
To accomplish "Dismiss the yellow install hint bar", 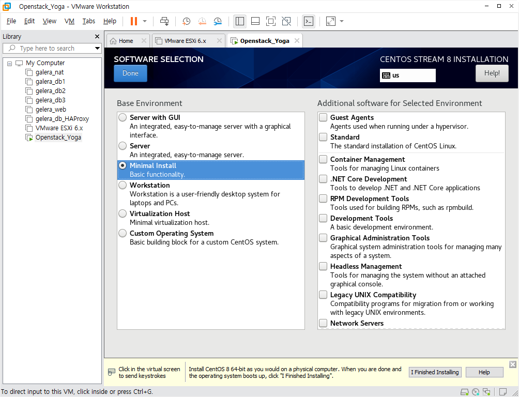I will (x=513, y=364).
